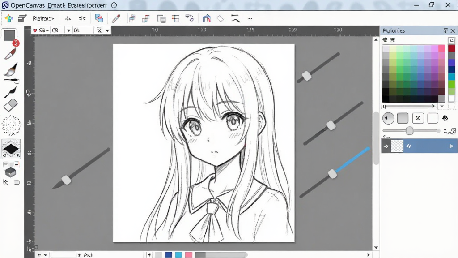Select the Eraser tool
Image resolution: width=458 pixels, height=258 pixels.
point(11,105)
